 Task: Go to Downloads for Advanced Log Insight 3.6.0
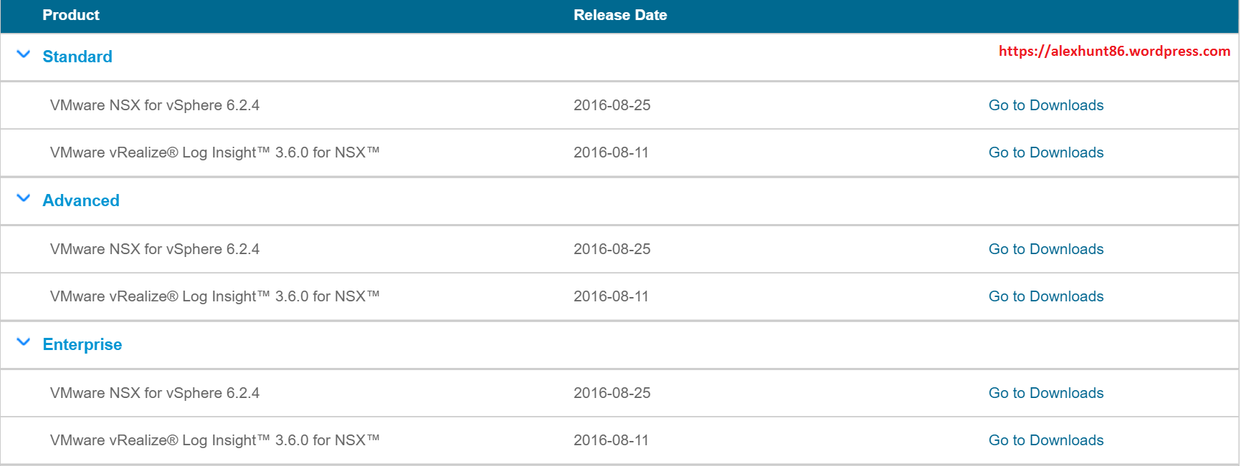tap(1045, 296)
